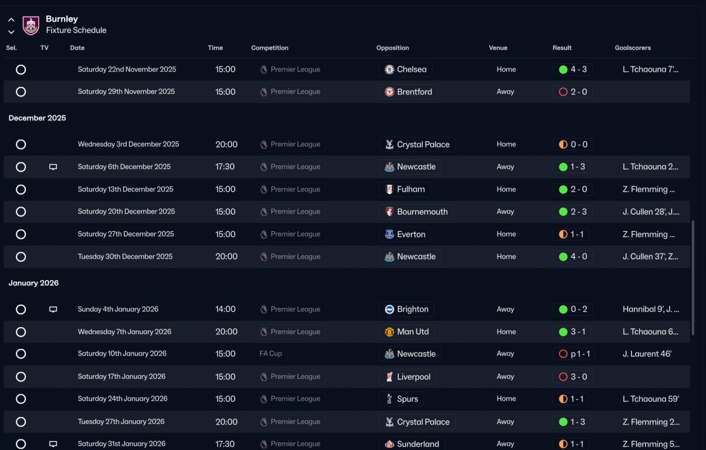Click the date Tuesday 27th January 2026
The height and width of the screenshot is (450, 706).
pos(121,422)
